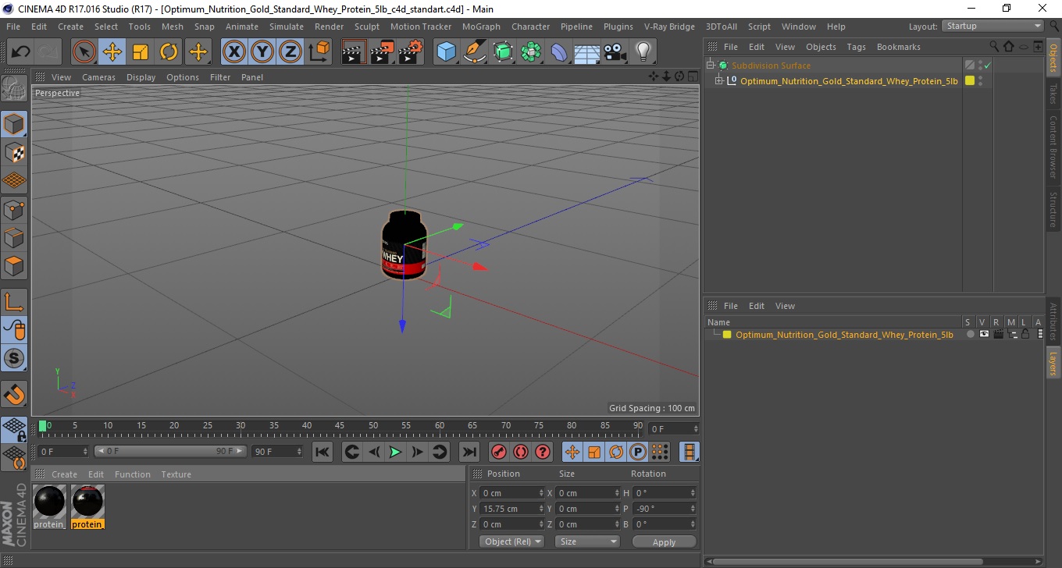
Task: Click frame 45 on timeline ruler
Action: click(340, 428)
